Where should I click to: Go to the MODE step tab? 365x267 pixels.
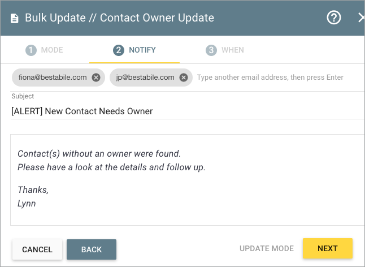(44, 50)
